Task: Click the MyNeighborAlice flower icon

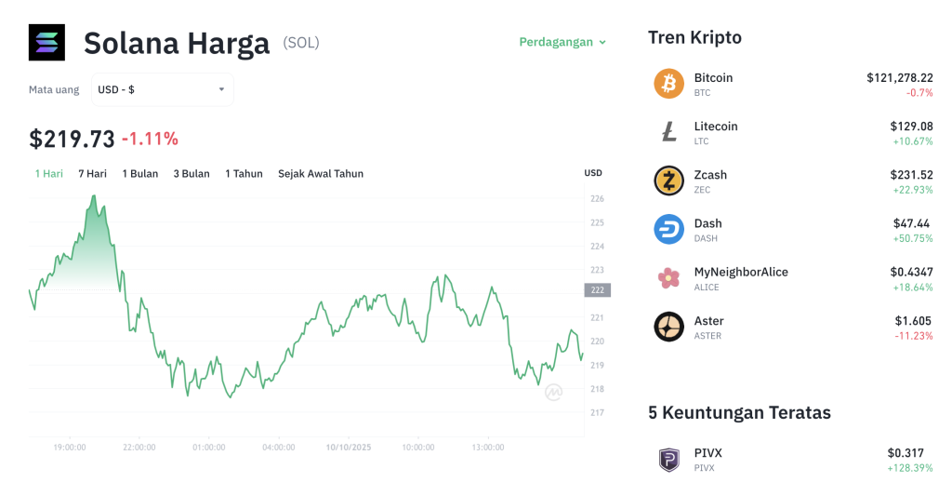Action: point(668,277)
